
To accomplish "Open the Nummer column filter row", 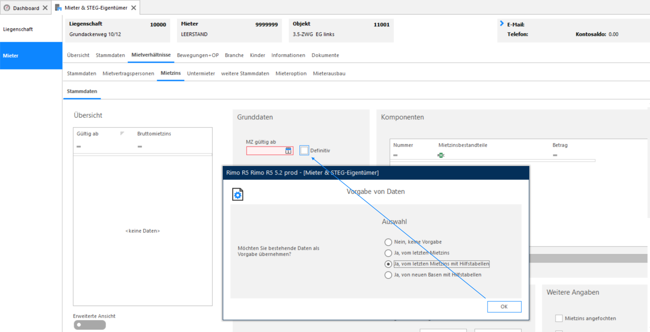I will (395, 156).
